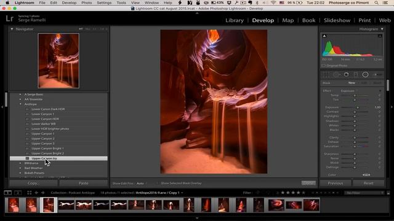Click the Copy... button
The image size is (394, 221).
(33, 183)
